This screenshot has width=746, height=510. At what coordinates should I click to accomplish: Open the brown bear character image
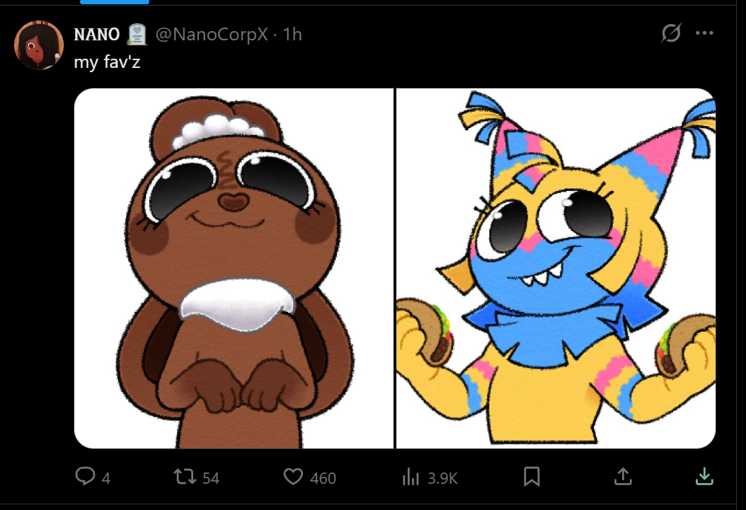(x=234, y=269)
